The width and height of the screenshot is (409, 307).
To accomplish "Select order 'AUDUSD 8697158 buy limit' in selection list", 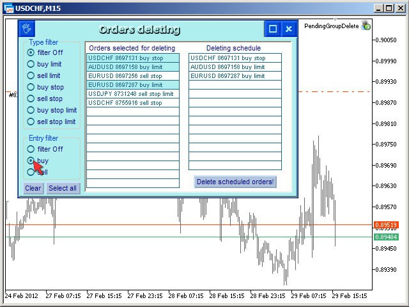I will pyautogui.click(x=133, y=67).
